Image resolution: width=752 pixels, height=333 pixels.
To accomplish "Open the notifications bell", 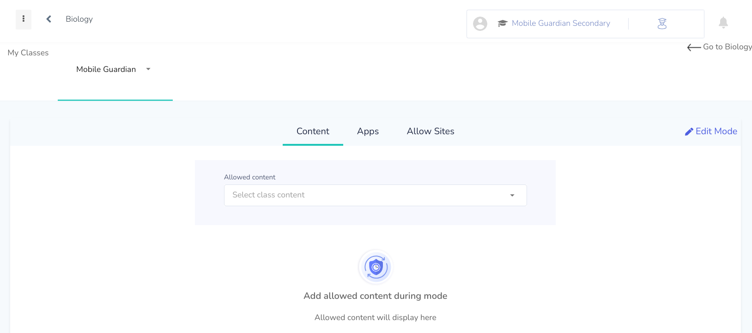I will click(x=723, y=23).
